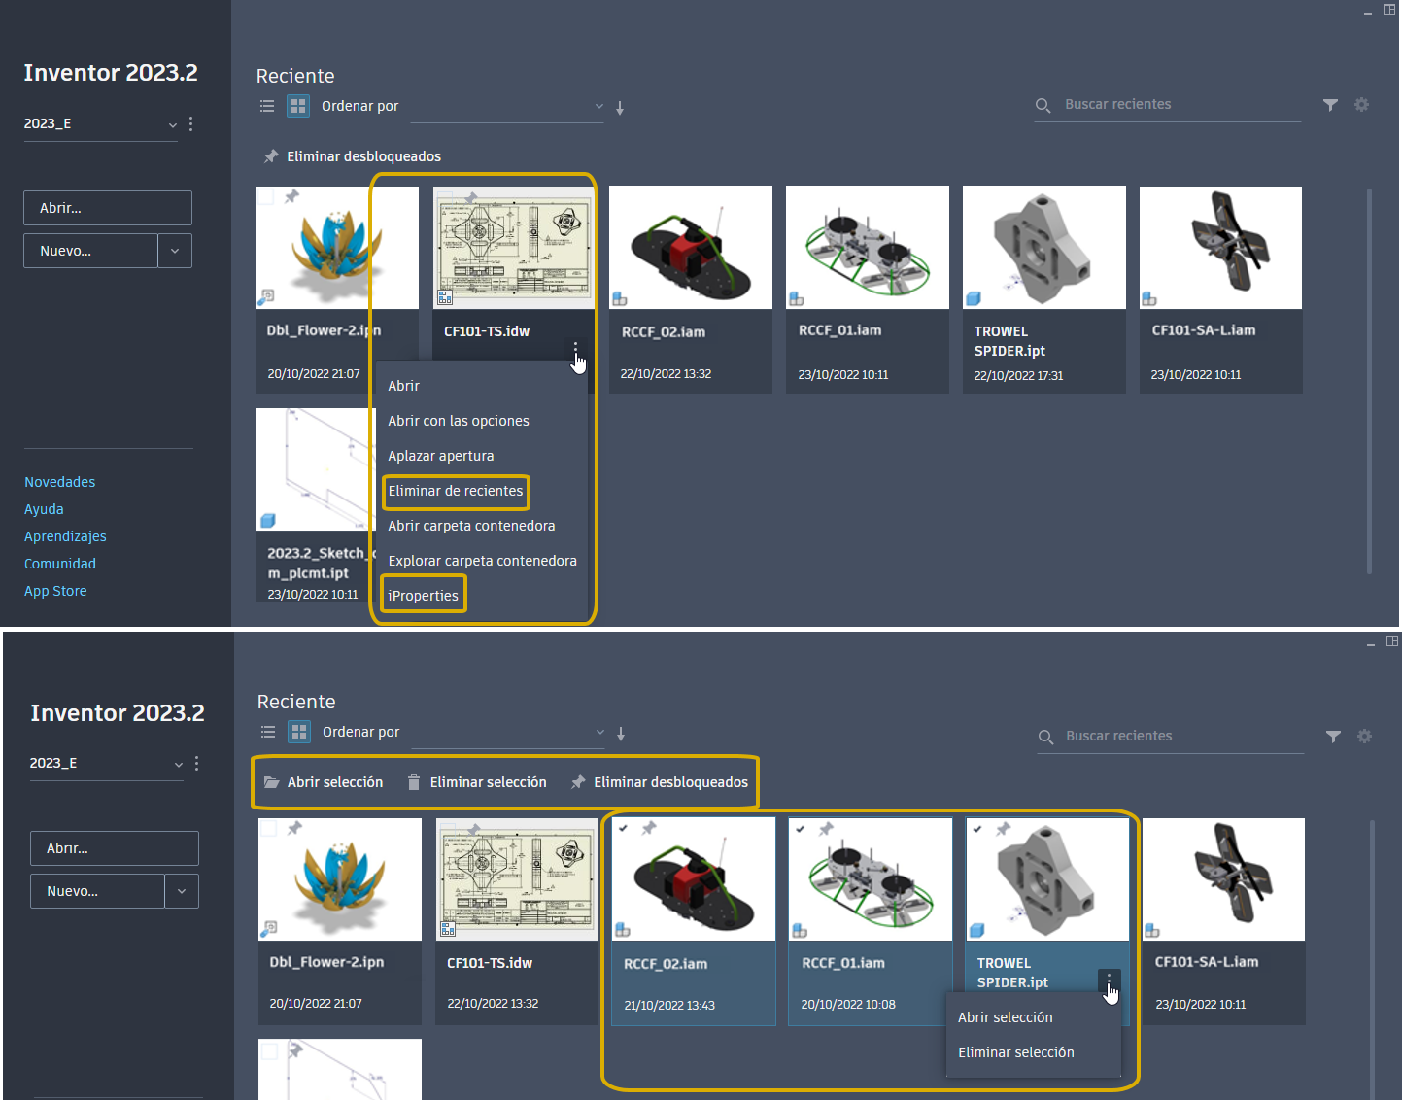Click Eliminar desbloqueados in lower toolbar
The image size is (1402, 1101).
pos(660,782)
